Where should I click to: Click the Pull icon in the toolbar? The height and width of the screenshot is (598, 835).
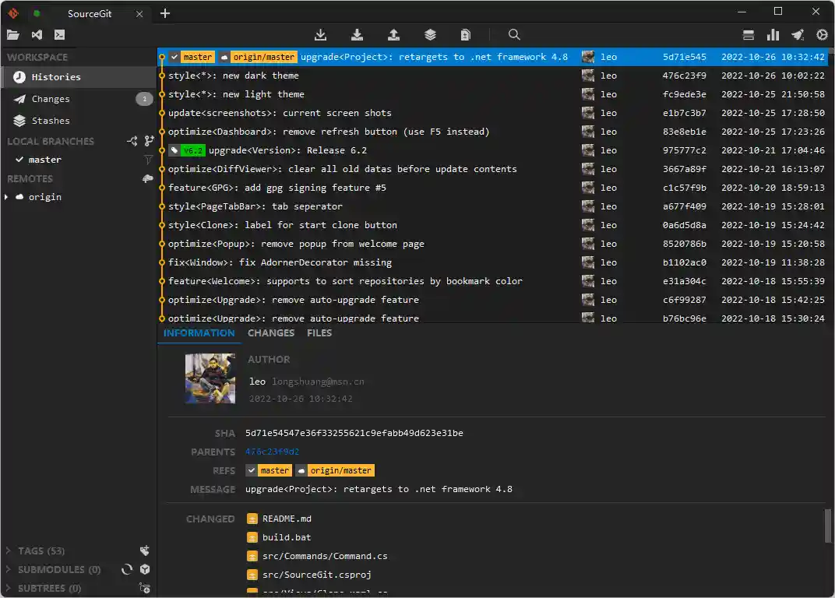[357, 35]
